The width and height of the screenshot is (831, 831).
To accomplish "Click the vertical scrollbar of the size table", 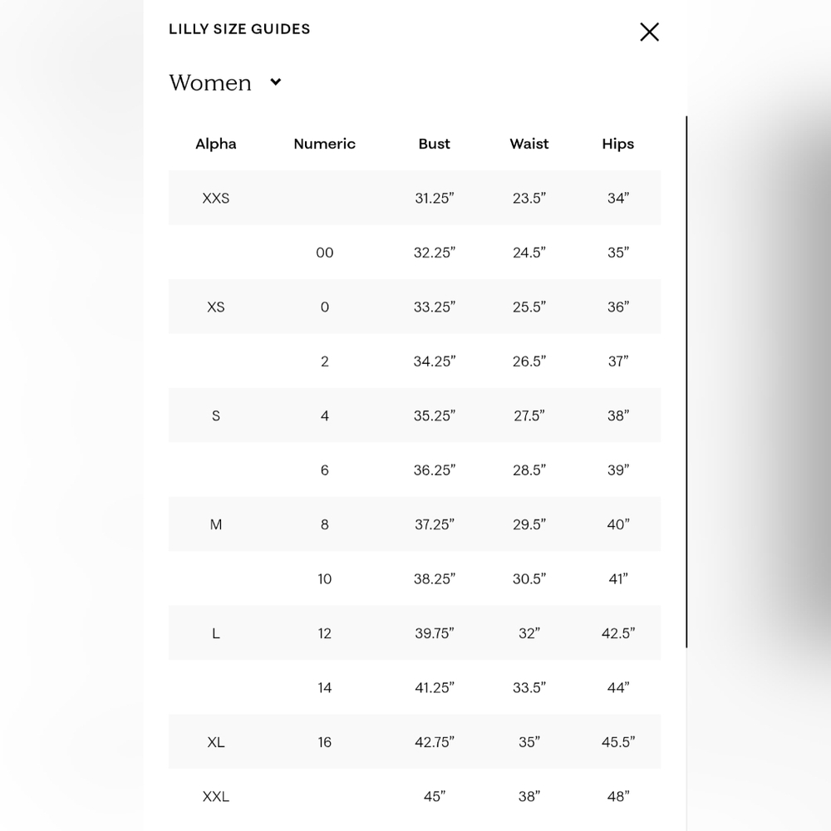I will pyautogui.click(x=686, y=381).
